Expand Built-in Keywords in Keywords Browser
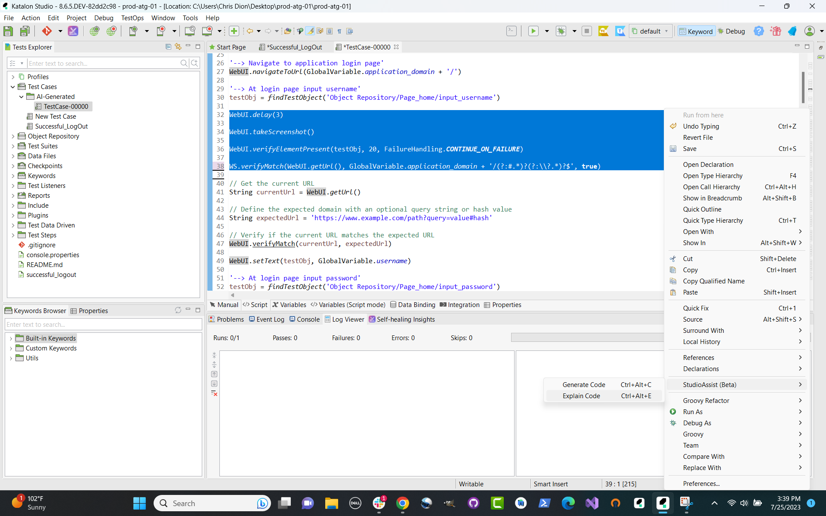Viewport: 826px width, 516px height. (x=11, y=338)
